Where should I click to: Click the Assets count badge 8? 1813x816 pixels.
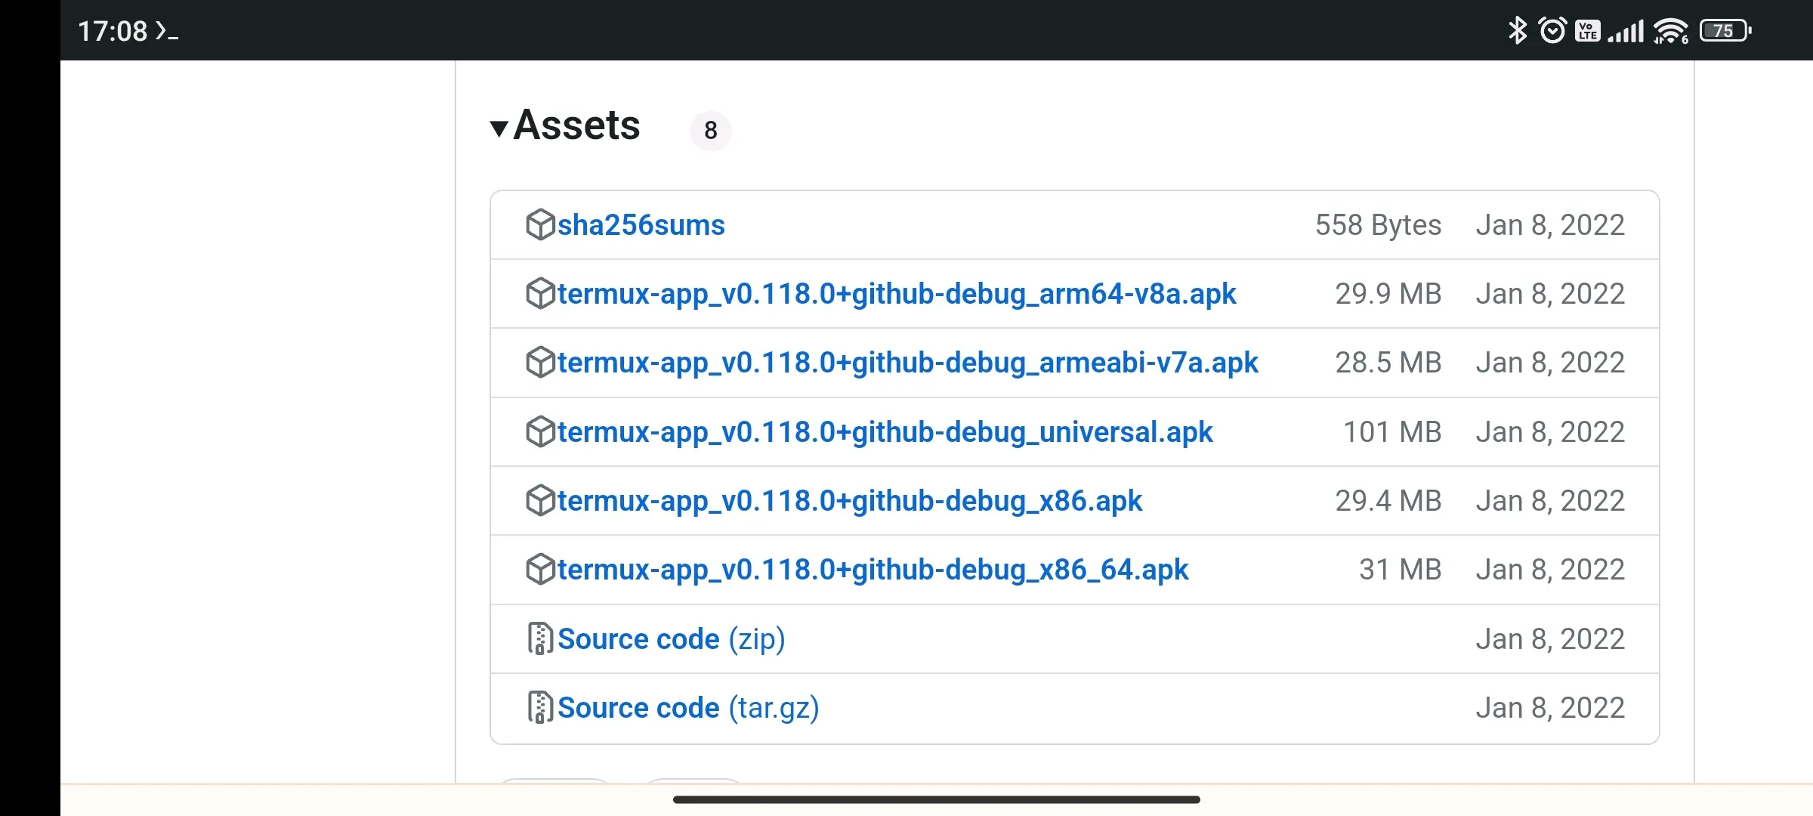coord(711,131)
